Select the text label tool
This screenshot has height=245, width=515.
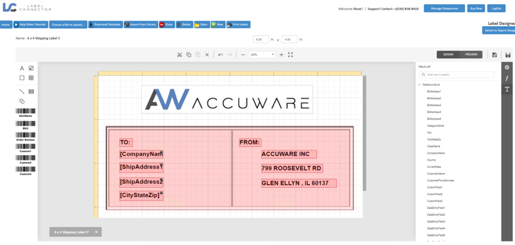22,68
